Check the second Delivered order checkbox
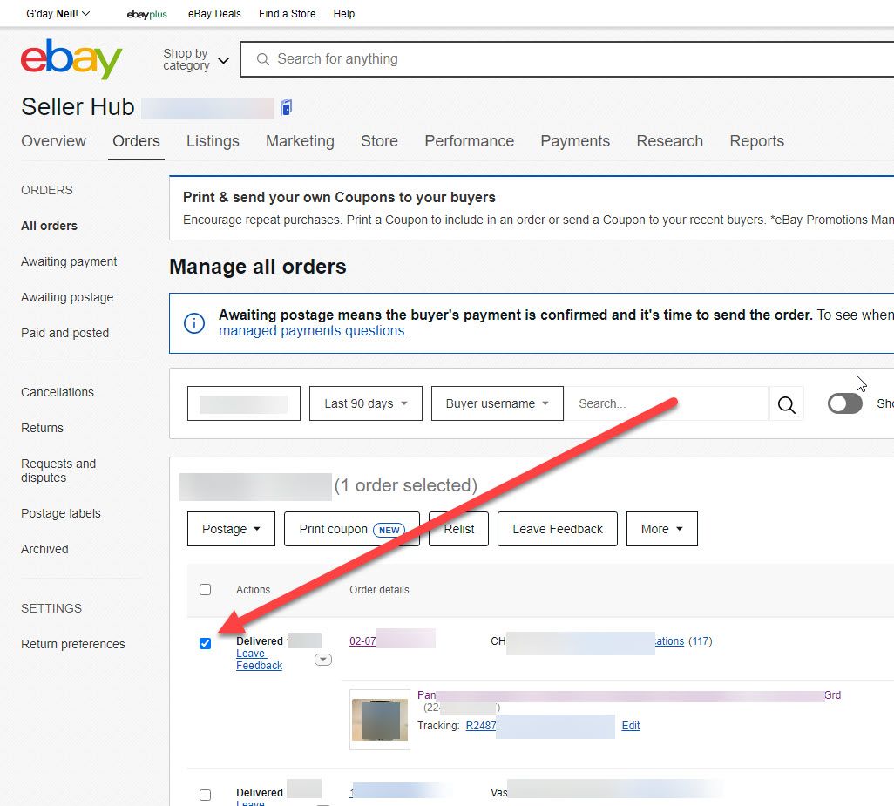The width and height of the screenshot is (894, 806). pos(206,795)
